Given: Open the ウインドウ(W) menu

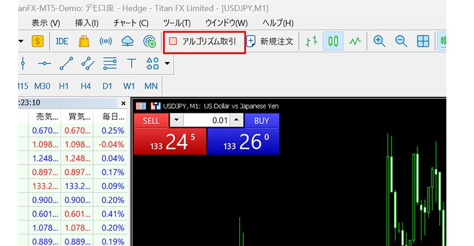Looking at the screenshot, I should click(226, 23).
